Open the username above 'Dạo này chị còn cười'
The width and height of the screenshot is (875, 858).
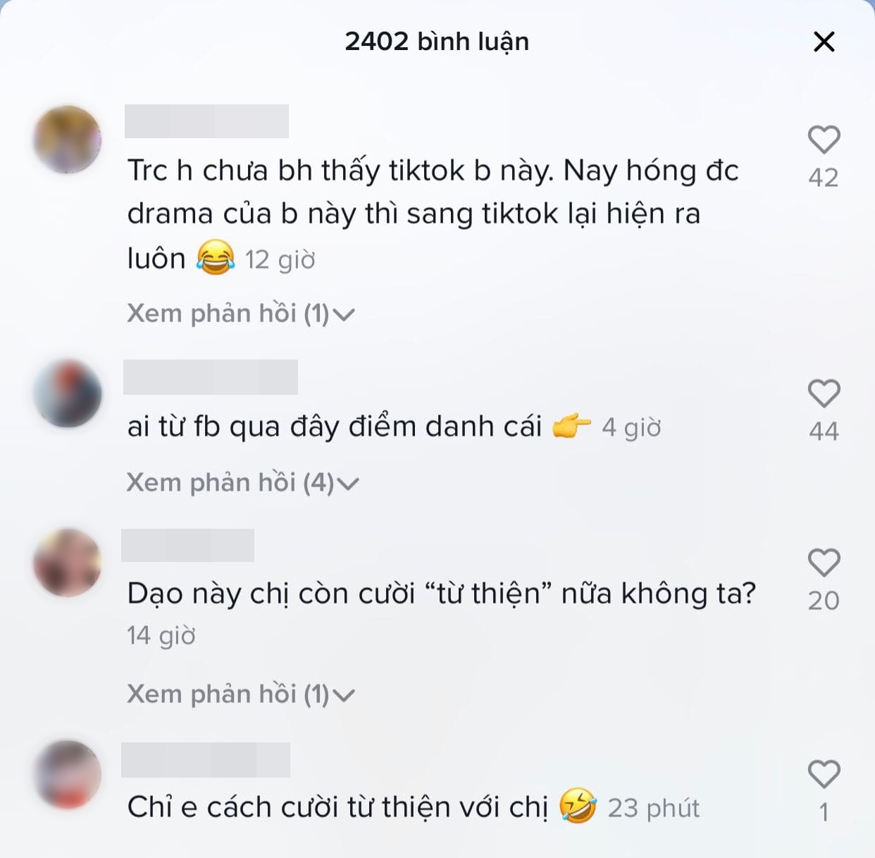[187, 545]
